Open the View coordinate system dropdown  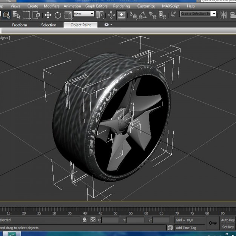pyautogui.click(x=84, y=14)
